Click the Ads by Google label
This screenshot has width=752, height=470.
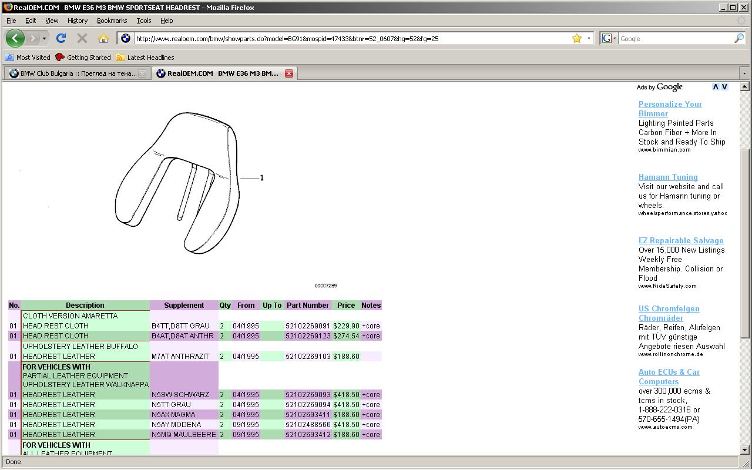(660, 87)
